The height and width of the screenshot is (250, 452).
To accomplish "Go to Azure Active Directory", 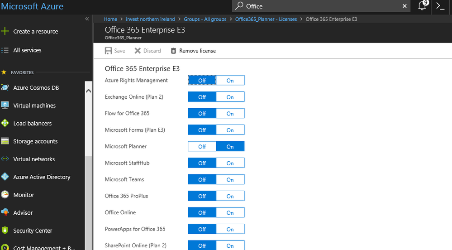I will pos(42,177).
